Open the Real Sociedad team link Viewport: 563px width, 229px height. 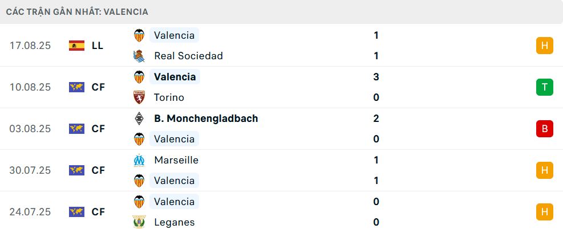tap(188, 56)
